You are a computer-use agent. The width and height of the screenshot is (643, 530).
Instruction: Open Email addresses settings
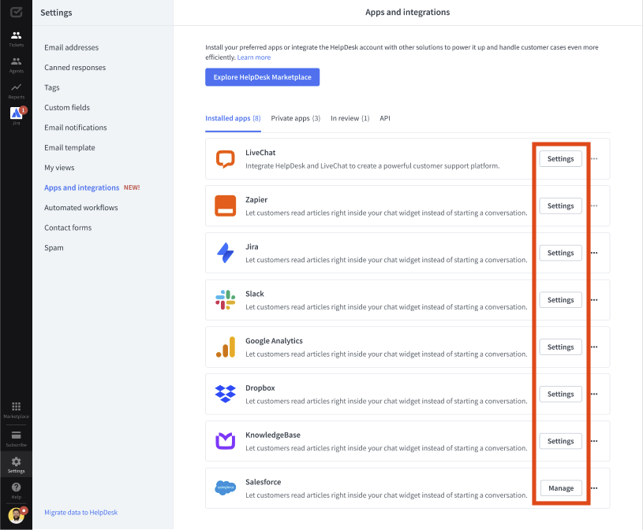(71, 47)
